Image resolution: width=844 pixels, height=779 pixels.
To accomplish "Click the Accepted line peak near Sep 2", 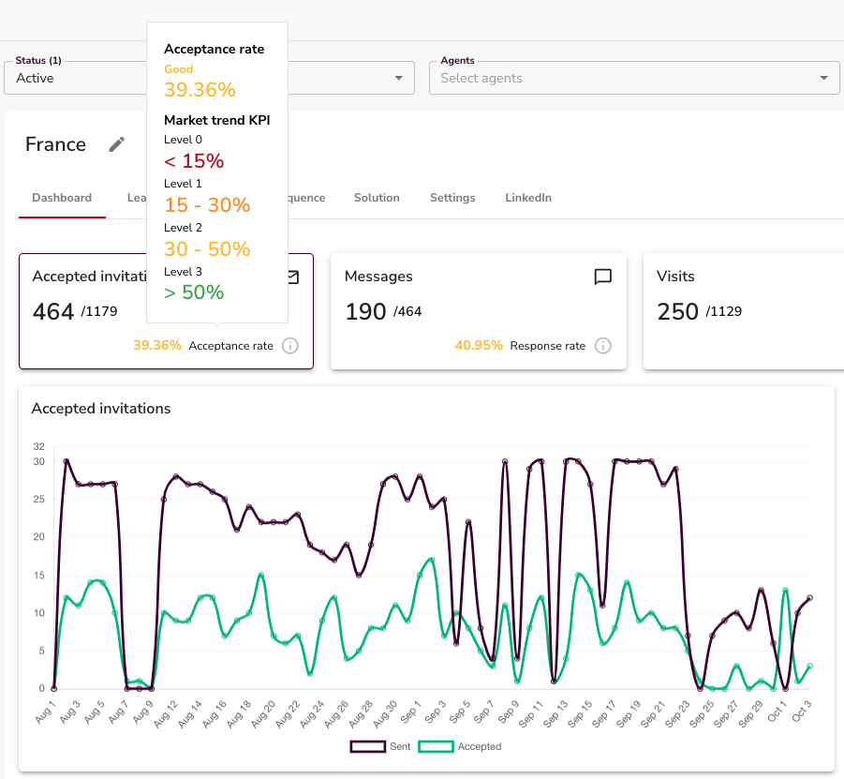I will point(431,559).
